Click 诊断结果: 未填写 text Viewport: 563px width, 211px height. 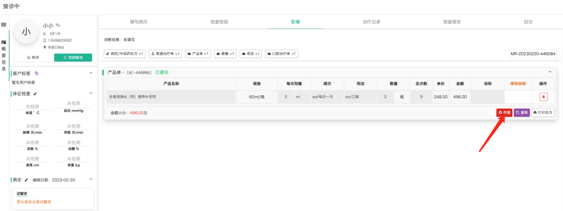click(119, 40)
